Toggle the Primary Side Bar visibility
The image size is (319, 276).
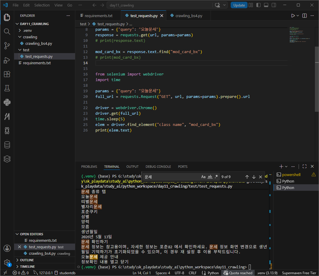(x=258, y=5)
